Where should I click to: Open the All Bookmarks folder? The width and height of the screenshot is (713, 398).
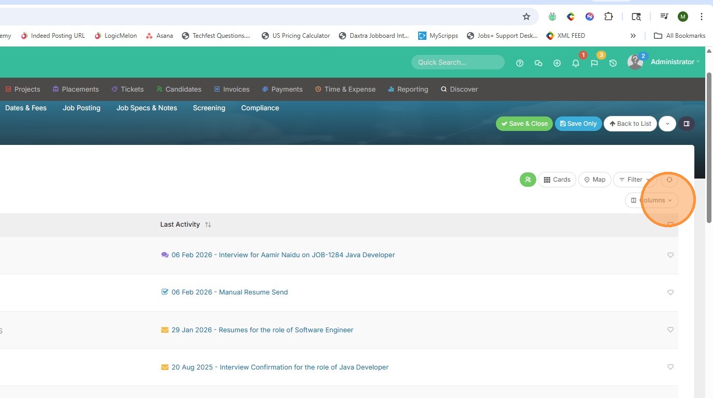679,36
